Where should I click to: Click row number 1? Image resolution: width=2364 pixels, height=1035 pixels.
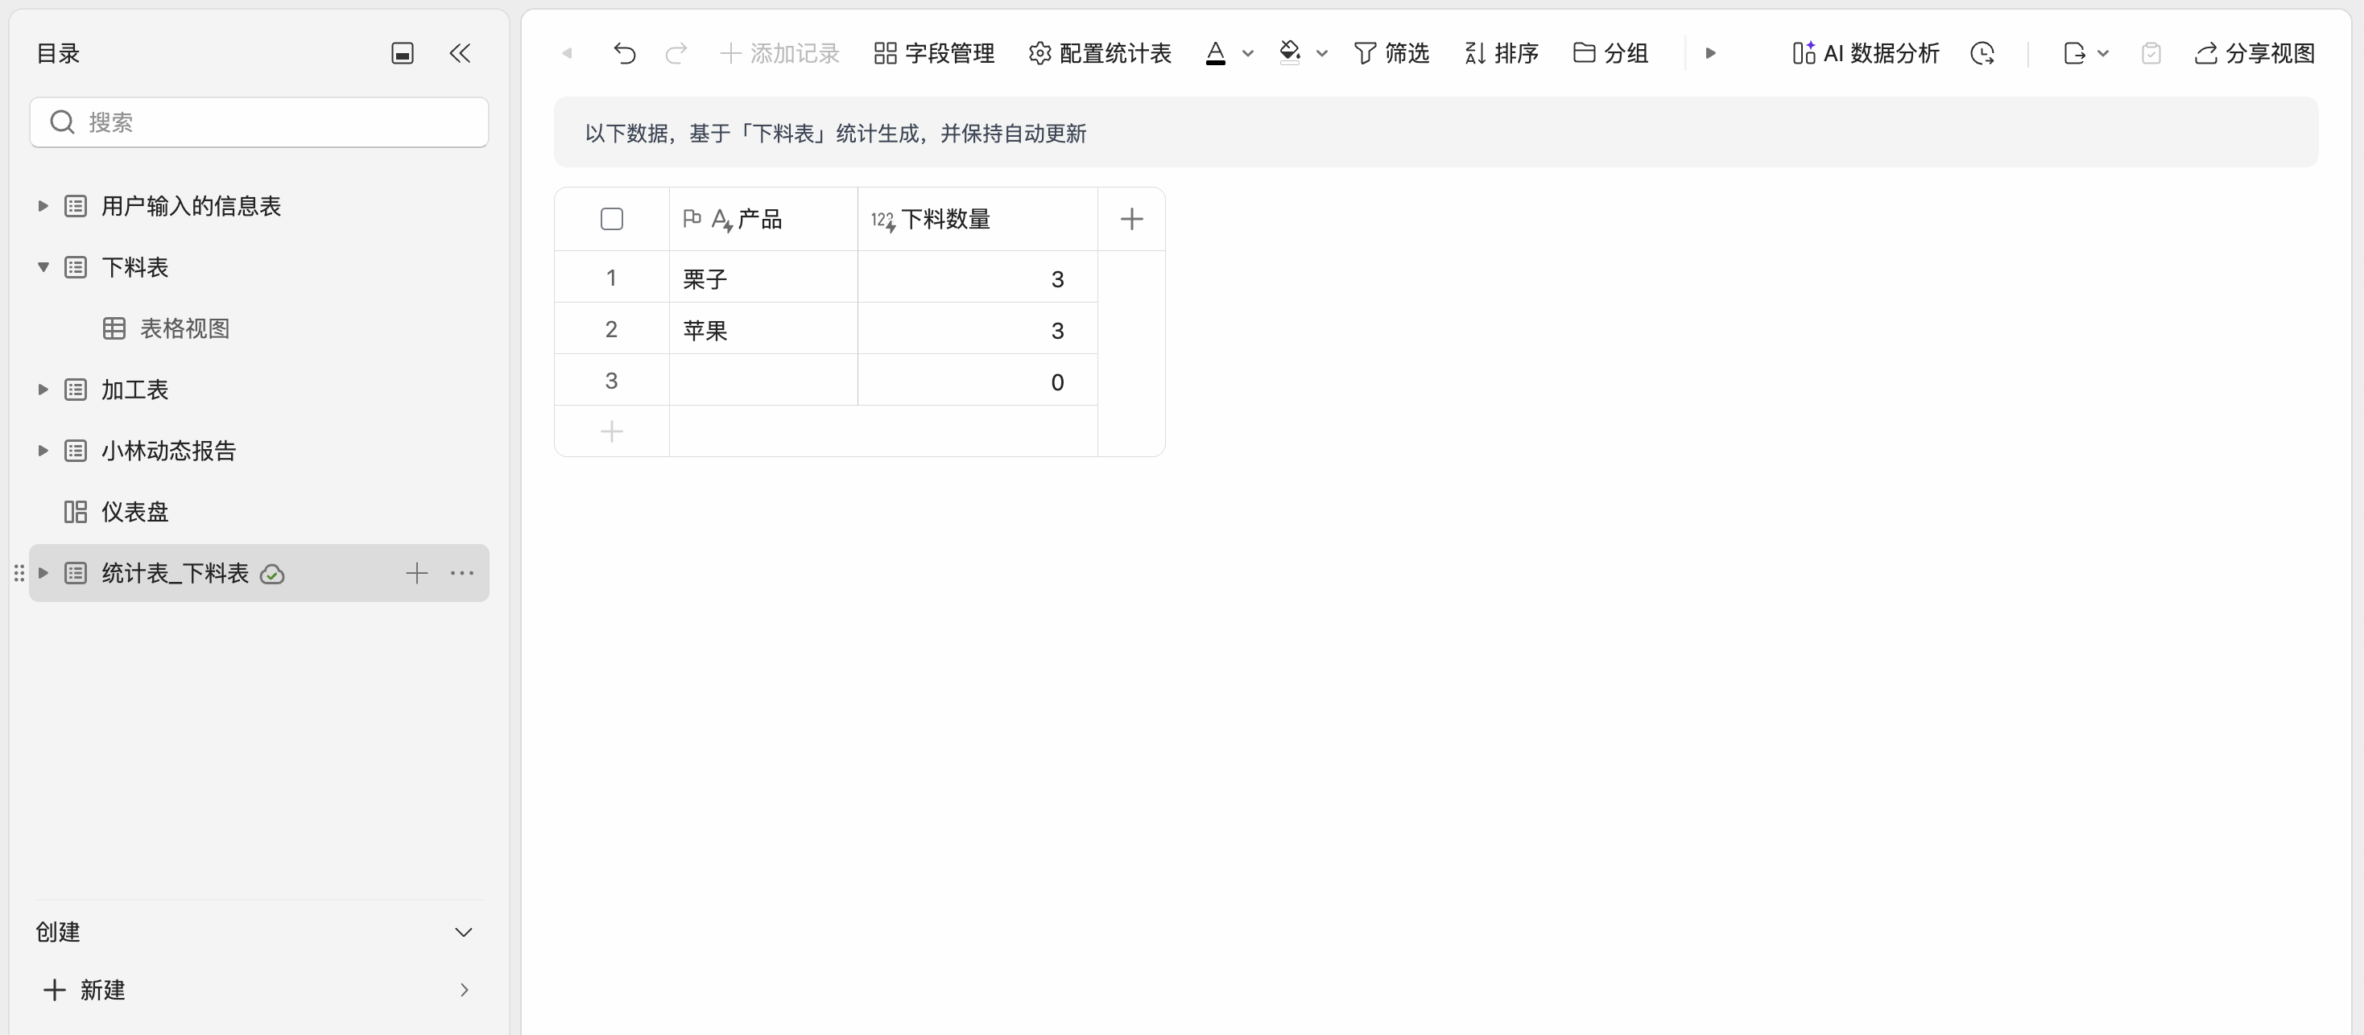611,277
